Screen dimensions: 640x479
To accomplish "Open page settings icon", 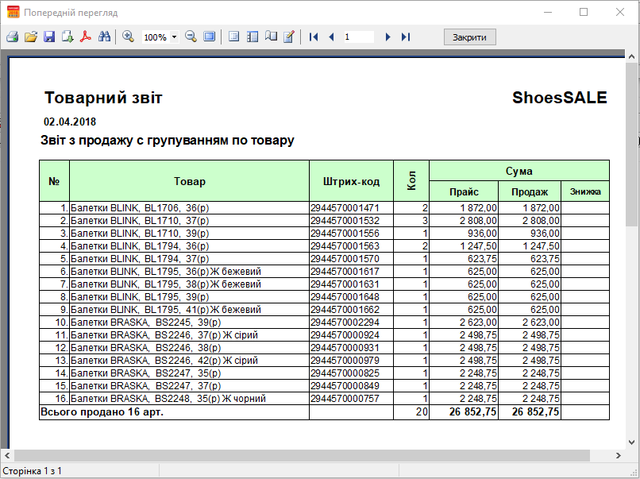I will pyautogui.click(x=271, y=37).
